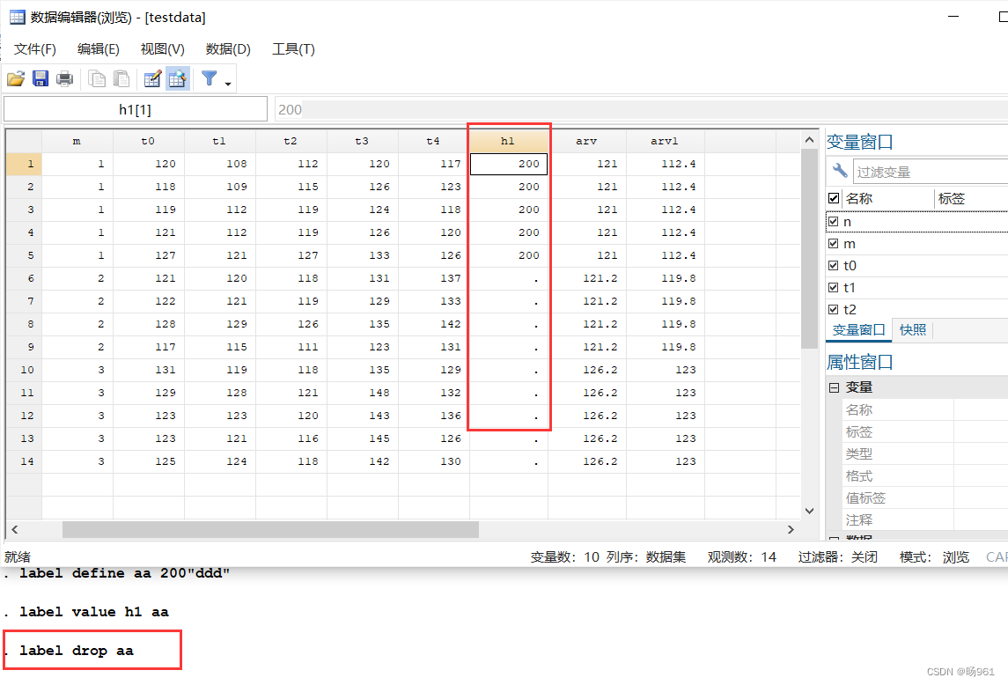Click the horizontal scrollbar left arrow
1008x685 pixels.
(15, 529)
